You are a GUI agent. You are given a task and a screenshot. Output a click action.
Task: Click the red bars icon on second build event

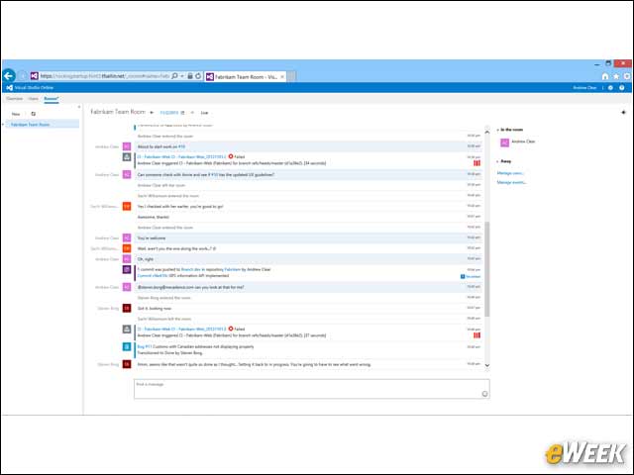pos(476,335)
